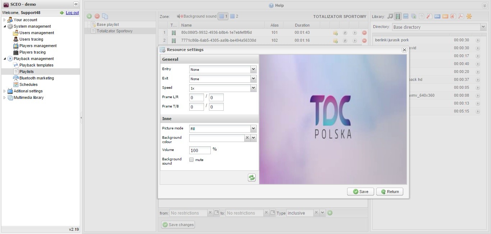Open Players management

pyautogui.click(x=38, y=46)
